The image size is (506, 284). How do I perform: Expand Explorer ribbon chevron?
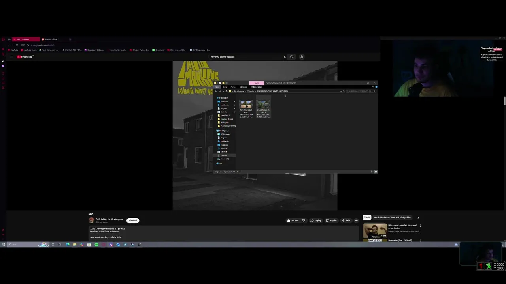click(x=373, y=87)
